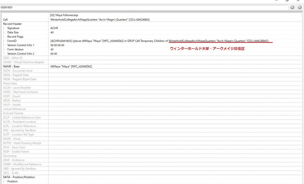Select the Patrol Data row
The height and width of the screenshot is (184, 304).
(x=10, y=83)
